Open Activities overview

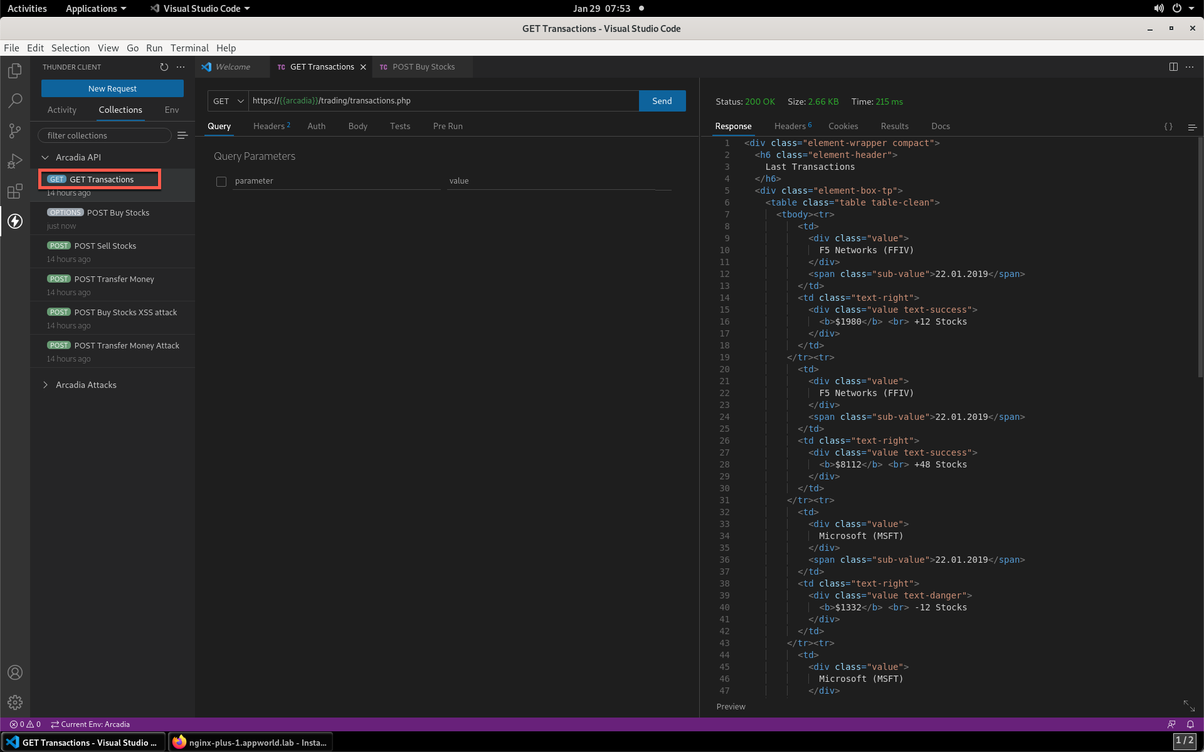pyautogui.click(x=27, y=8)
